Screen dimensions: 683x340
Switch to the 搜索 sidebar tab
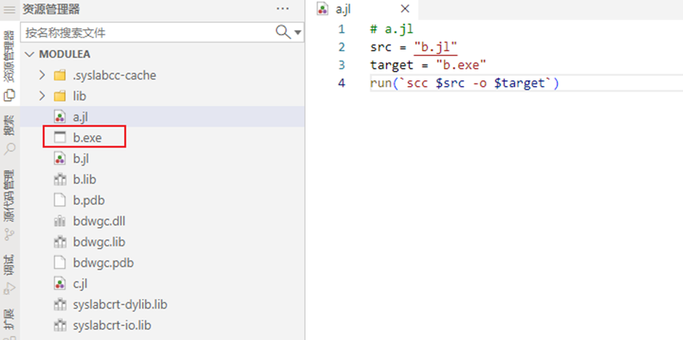coord(9,135)
